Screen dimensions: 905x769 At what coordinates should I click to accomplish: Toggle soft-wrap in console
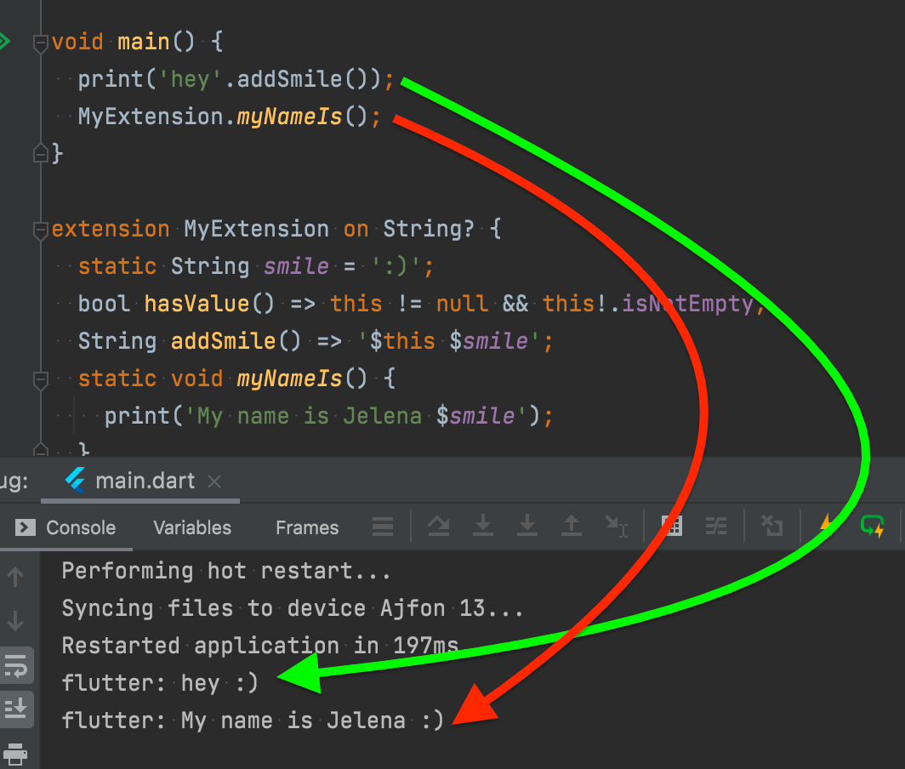click(x=16, y=666)
